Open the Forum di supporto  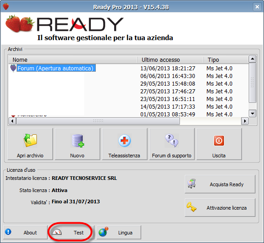tap(172, 144)
